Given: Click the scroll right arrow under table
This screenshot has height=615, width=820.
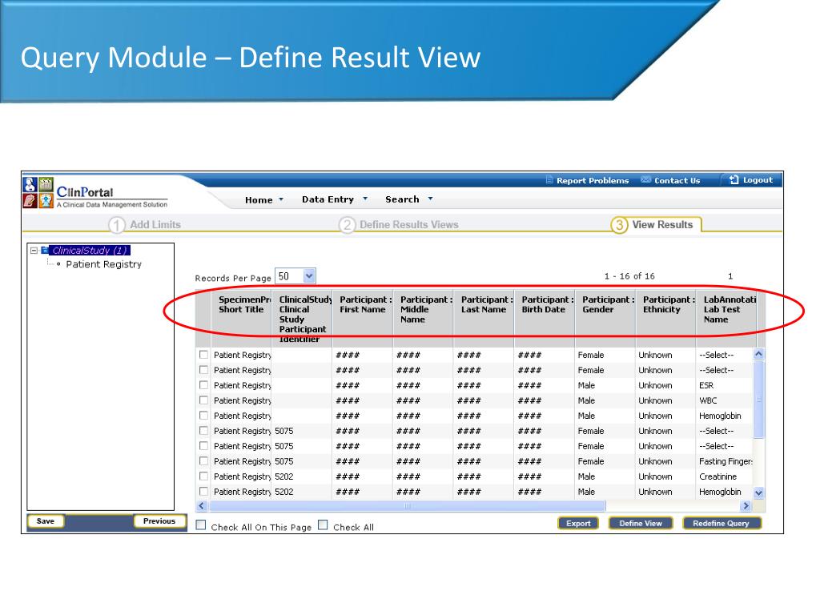Looking at the screenshot, I should point(746,506).
